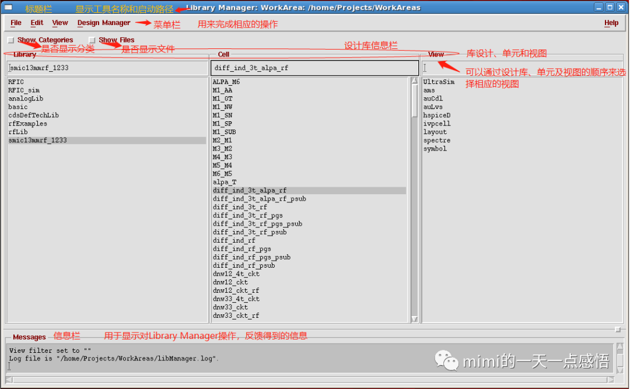Select the dnw33_ckt cell
Viewport: 630px width, 389px height.
(x=230, y=307)
